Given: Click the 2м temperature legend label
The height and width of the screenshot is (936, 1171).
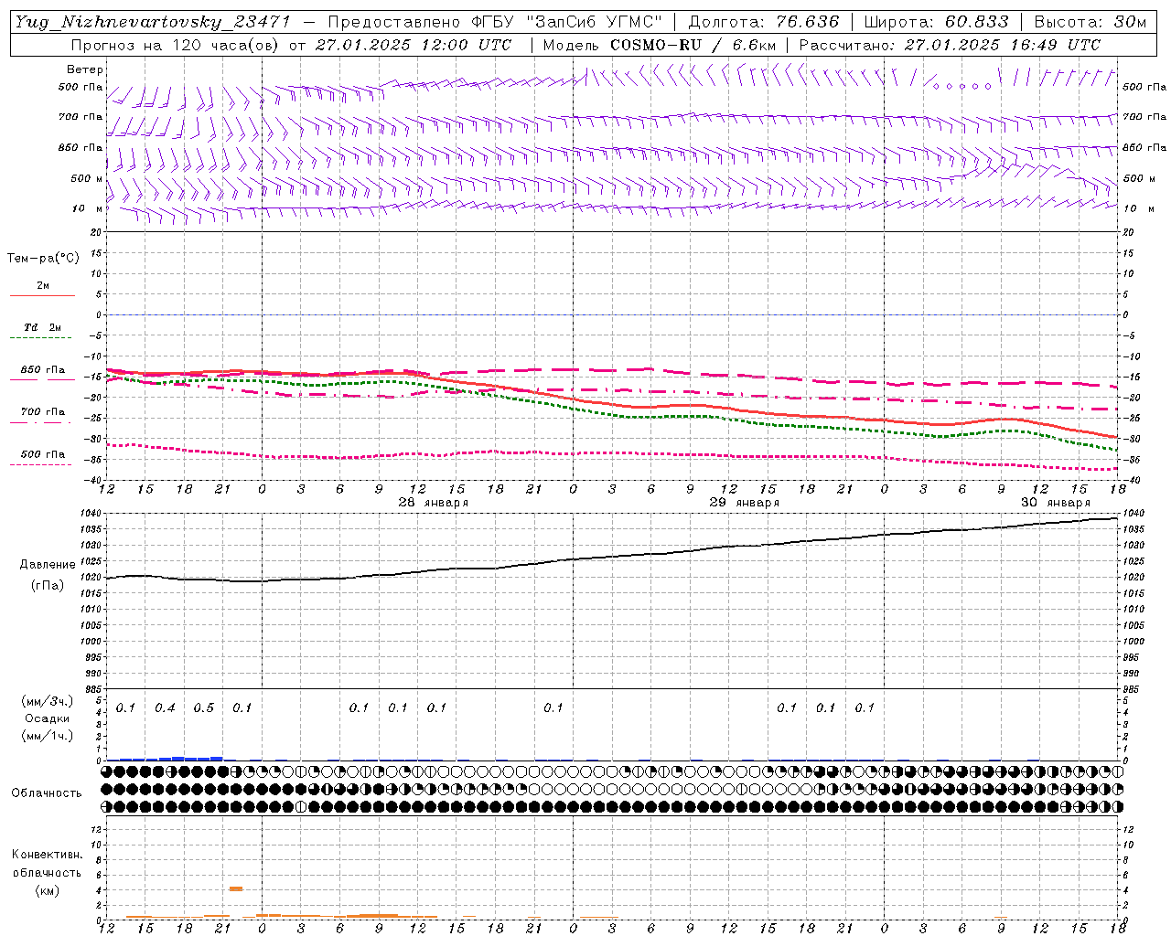Looking at the screenshot, I should 43,286.
